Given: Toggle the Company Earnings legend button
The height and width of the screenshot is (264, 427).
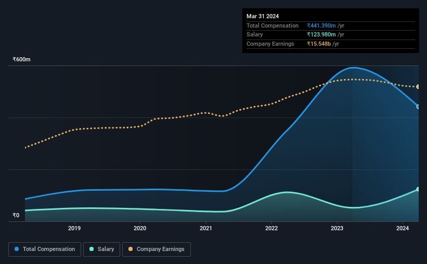Looking at the screenshot, I should pos(157,249).
